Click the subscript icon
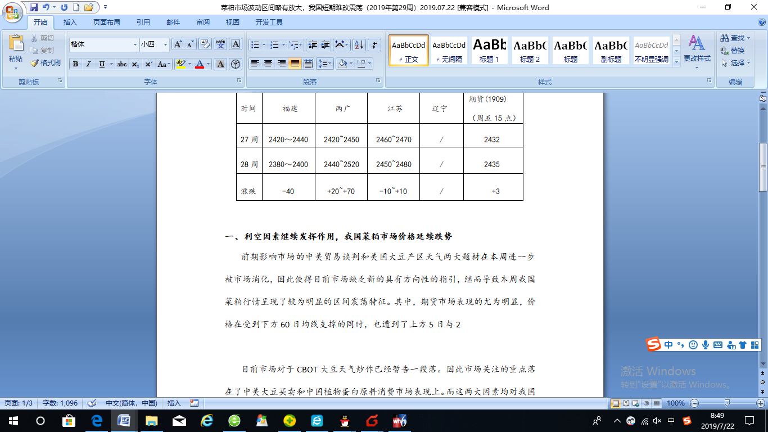This screenshot has width=768, height=432. coord(135,64)
